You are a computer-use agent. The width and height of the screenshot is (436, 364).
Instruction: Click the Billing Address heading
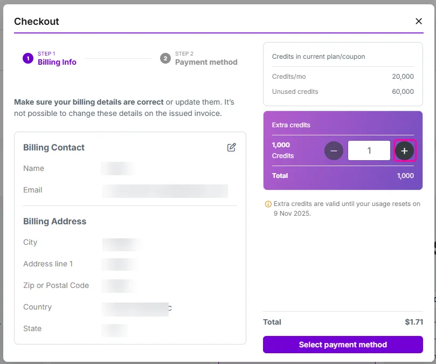tap(55, 221)
